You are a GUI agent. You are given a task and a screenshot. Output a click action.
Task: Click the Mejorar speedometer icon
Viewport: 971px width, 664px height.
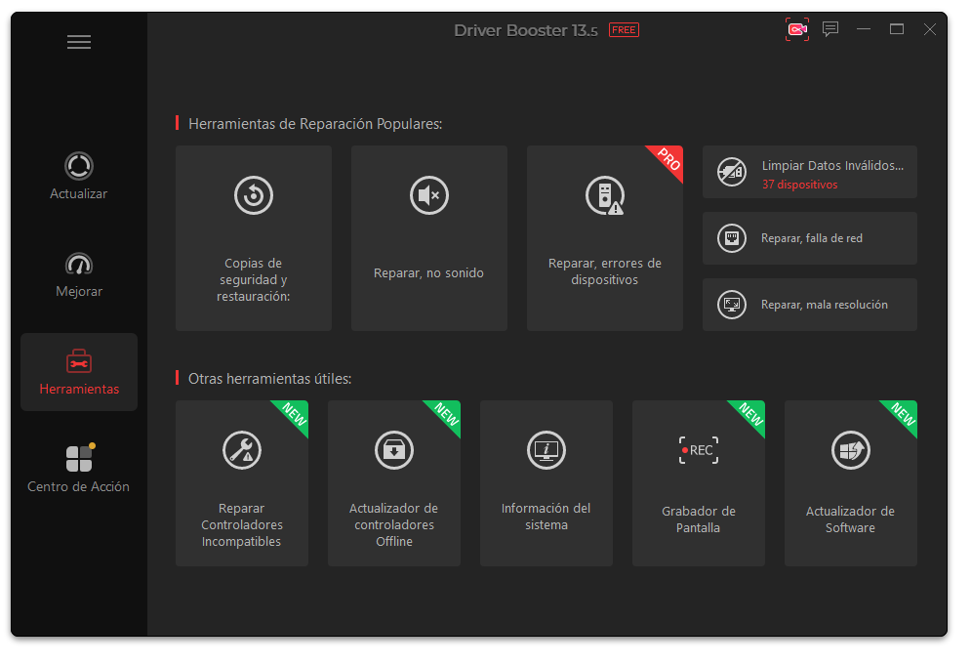tap(79, 264)
